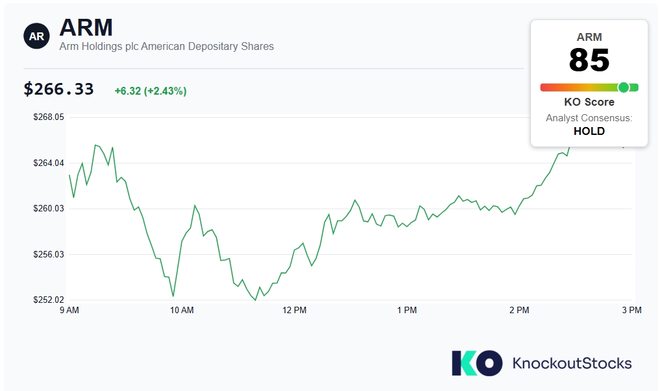The width and height of the screenshot is (660, 391).
Task: Click the 1 PM x-axis label
Action: tap(407, 311)
